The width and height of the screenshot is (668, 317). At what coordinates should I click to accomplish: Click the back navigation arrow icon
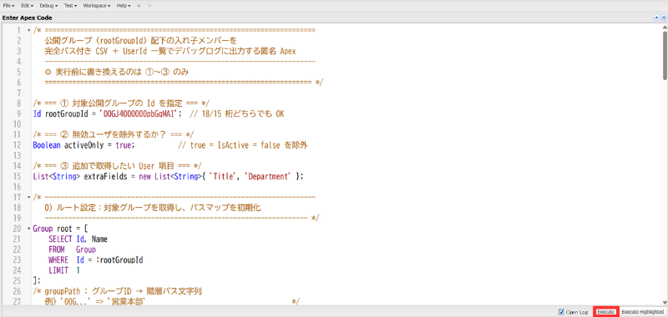(139, 6)
